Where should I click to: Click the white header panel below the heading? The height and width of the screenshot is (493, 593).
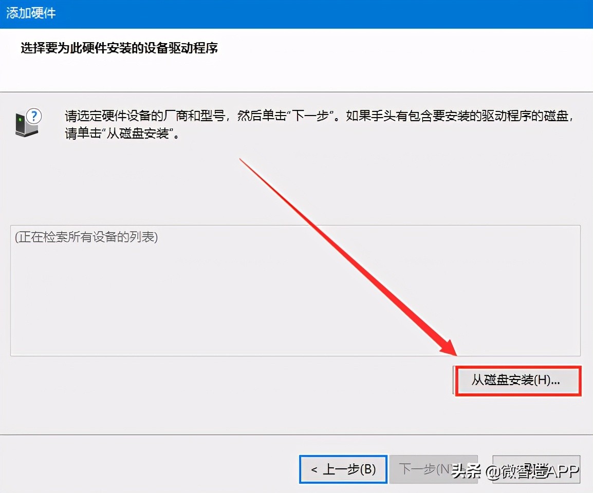308,74
